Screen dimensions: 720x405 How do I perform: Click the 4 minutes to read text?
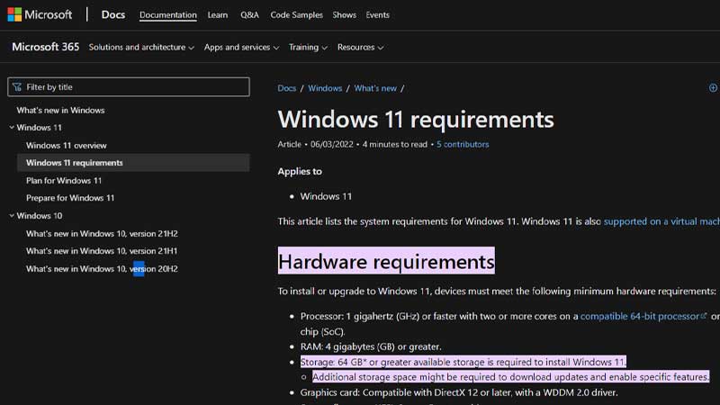click(394, 144)
